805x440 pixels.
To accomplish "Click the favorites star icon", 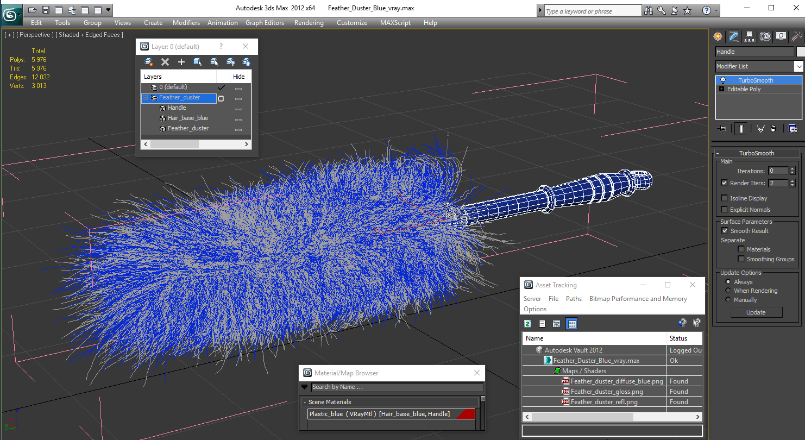I will [x=688, y=10].
